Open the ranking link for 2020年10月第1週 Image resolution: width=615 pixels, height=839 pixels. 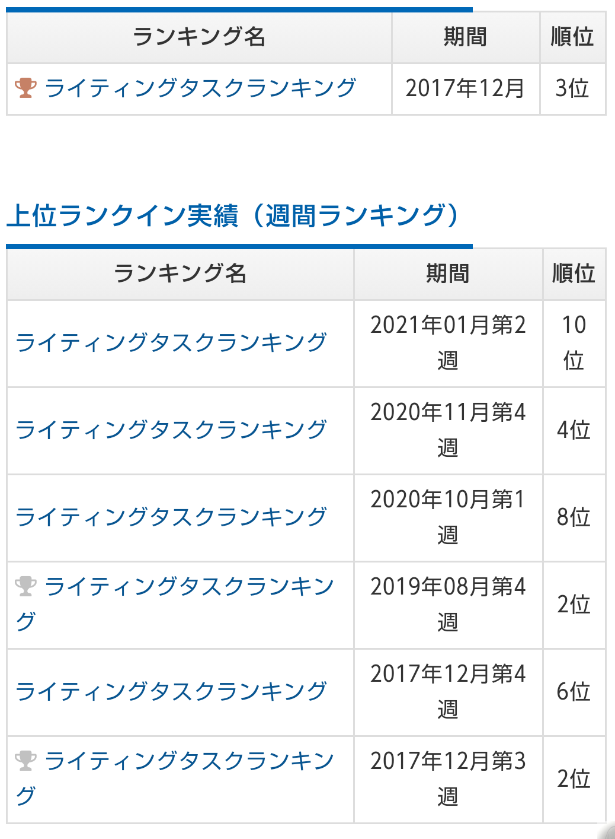pos(171,517)
